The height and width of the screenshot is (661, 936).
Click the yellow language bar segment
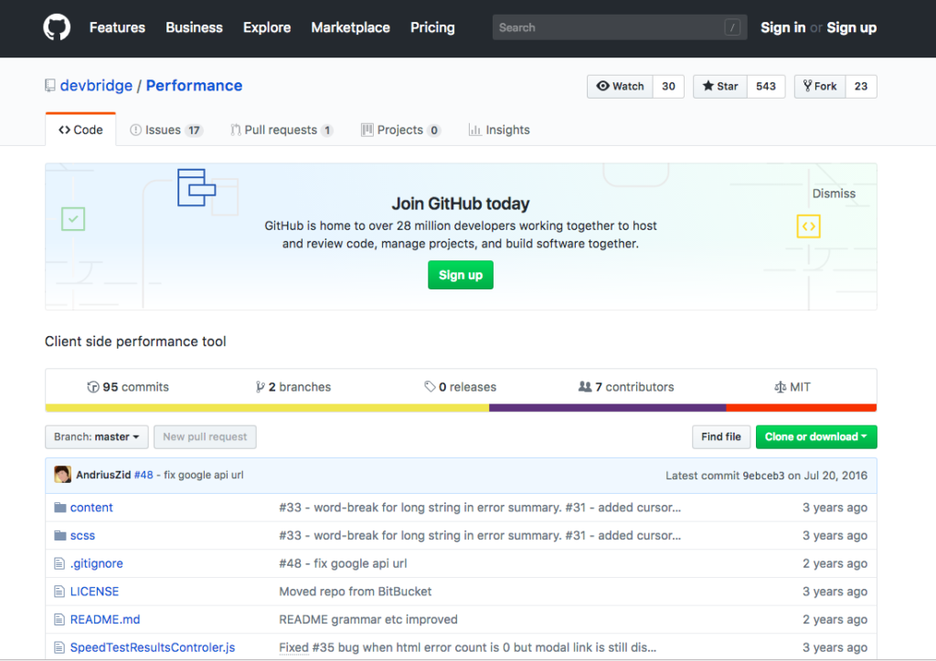coord(267,408)
